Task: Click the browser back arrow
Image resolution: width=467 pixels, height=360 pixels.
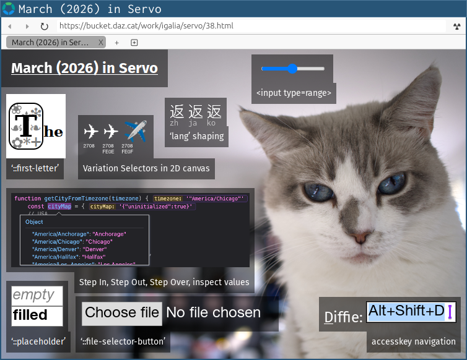Action: [x=11, y=27]
